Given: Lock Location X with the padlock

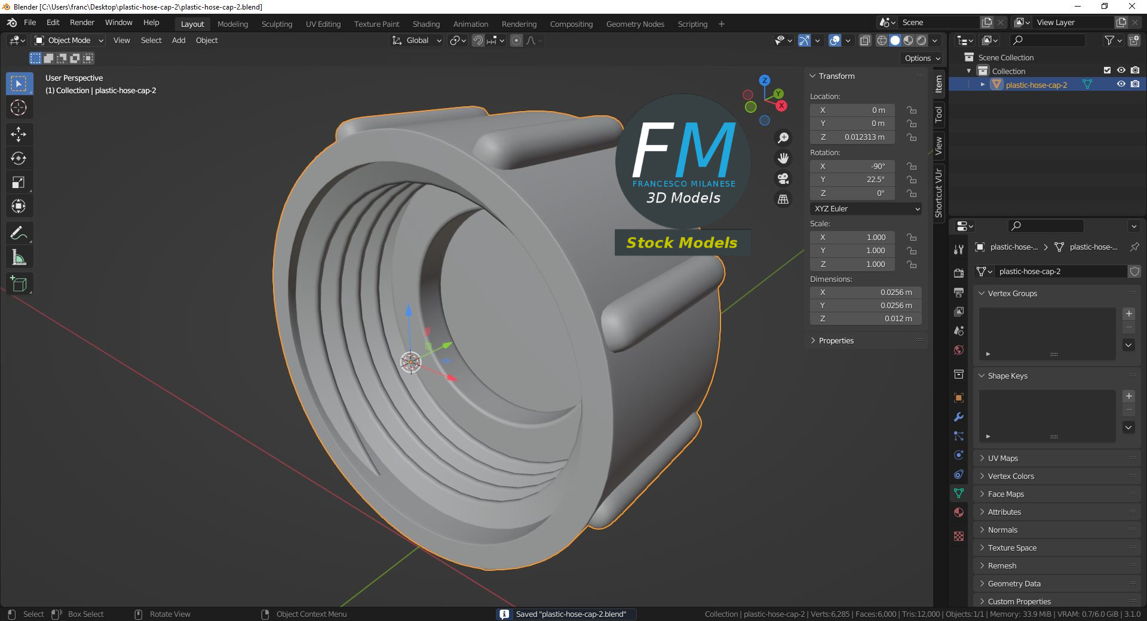Looking at the screenshot, I should [912, 110].
